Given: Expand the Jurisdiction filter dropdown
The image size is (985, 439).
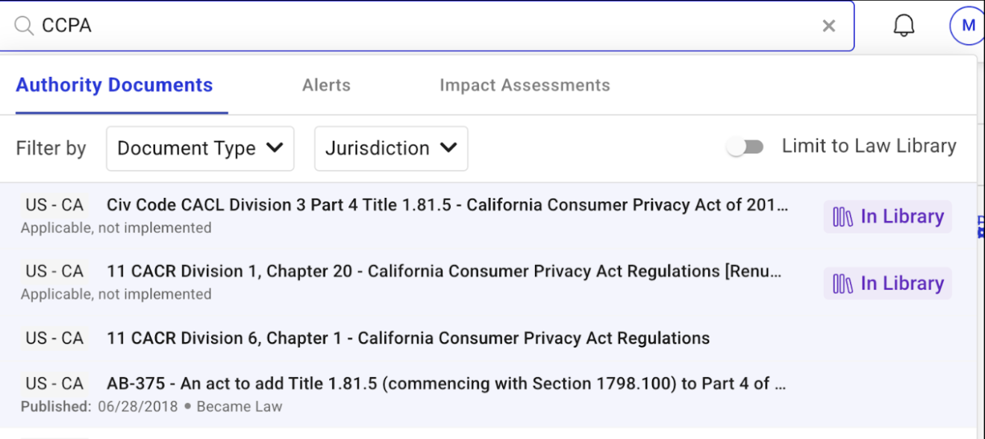Looking at the screenshot, I should pyautogui.click(x=391, y=149).
